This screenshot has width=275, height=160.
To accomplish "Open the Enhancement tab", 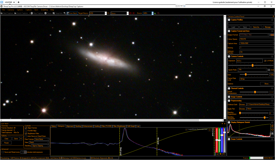I will tap(88, 126).
